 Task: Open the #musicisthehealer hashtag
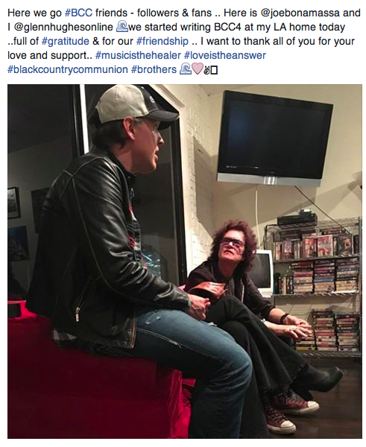[138, 55]
